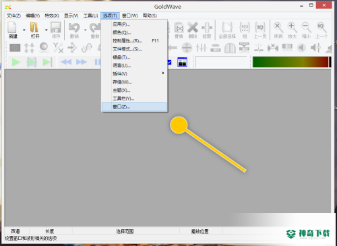This screenshot has height=246, width=337.
Task: Click the 打开 (Open) folder icon
Action: pos(34,28)
